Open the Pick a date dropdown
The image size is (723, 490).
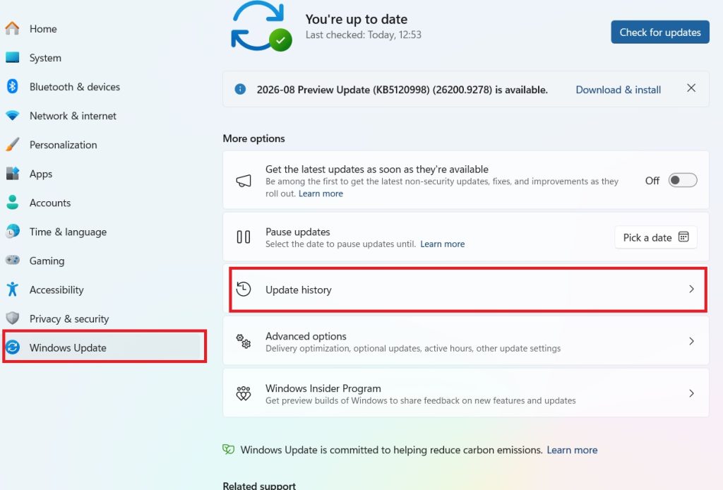655,237
